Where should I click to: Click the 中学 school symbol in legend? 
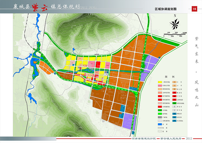(175, 81)
